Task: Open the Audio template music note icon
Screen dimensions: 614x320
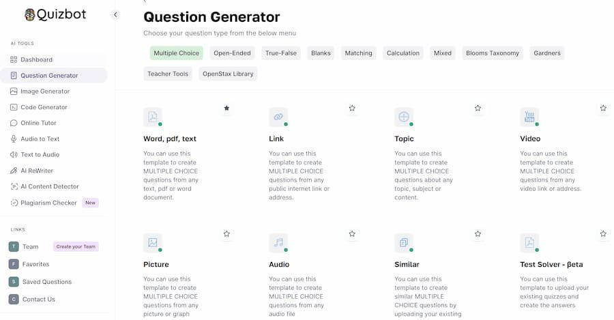Action: (278, 242)
